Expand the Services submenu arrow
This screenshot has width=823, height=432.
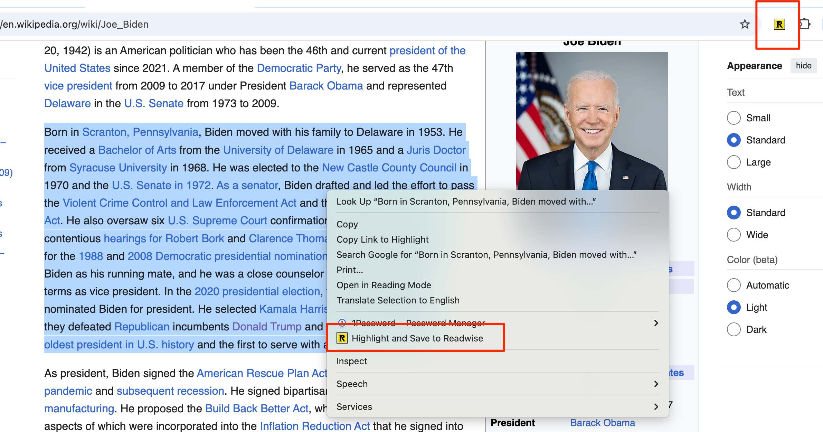coord(656,407)
